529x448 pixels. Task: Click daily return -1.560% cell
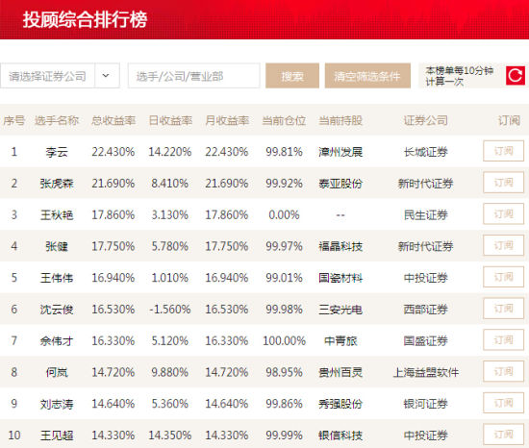point(170,310)
